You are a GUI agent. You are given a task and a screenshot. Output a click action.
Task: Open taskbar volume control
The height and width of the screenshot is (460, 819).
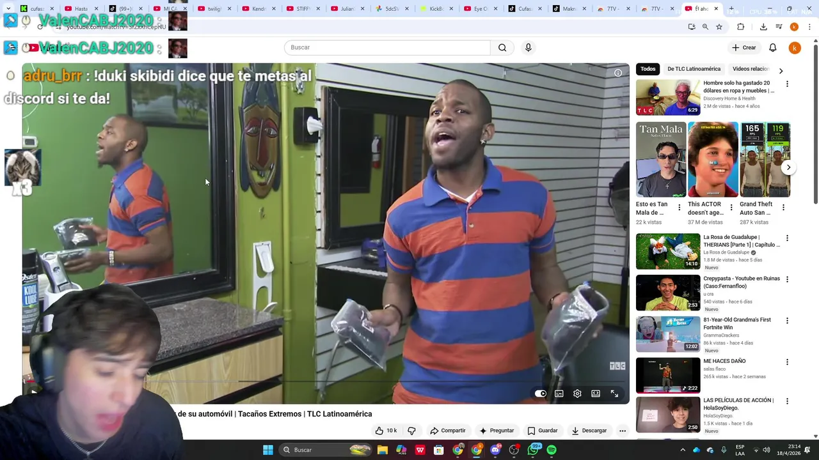click(x=767, y=450)
